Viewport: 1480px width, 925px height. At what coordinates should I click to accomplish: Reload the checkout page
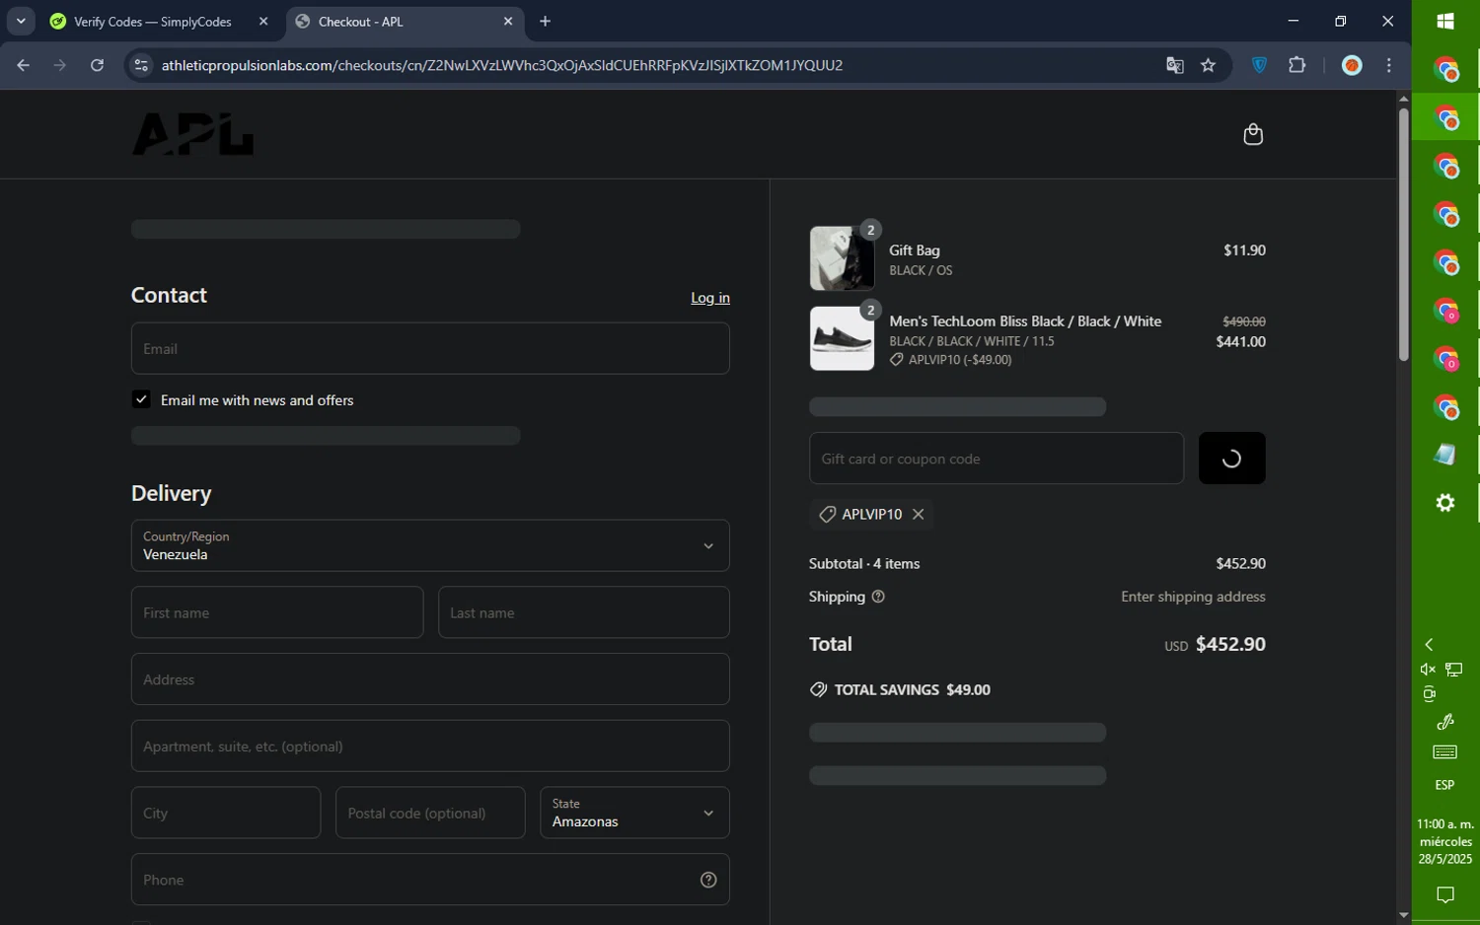[97, 65]
